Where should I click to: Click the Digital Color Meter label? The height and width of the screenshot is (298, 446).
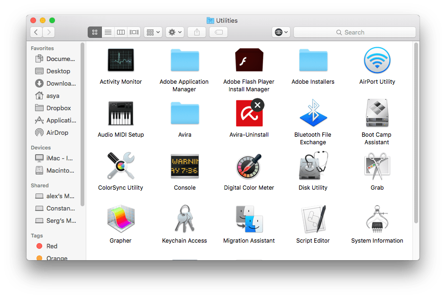tap(249, 188)
